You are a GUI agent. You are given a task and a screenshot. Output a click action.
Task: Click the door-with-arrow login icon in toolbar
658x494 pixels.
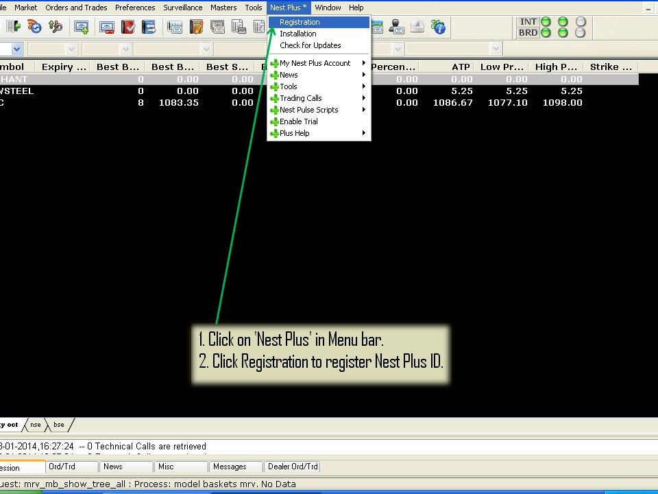point(14,27)
